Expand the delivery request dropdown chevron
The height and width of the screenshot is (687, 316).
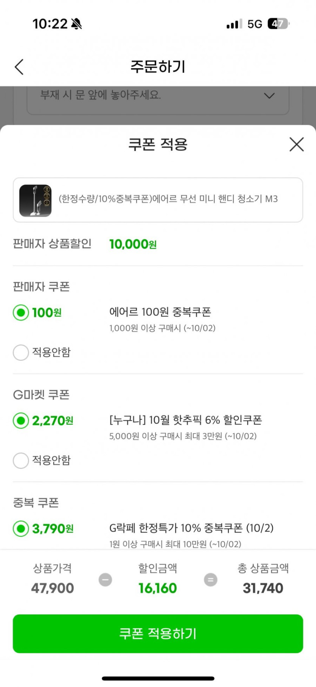coord(269,96)
